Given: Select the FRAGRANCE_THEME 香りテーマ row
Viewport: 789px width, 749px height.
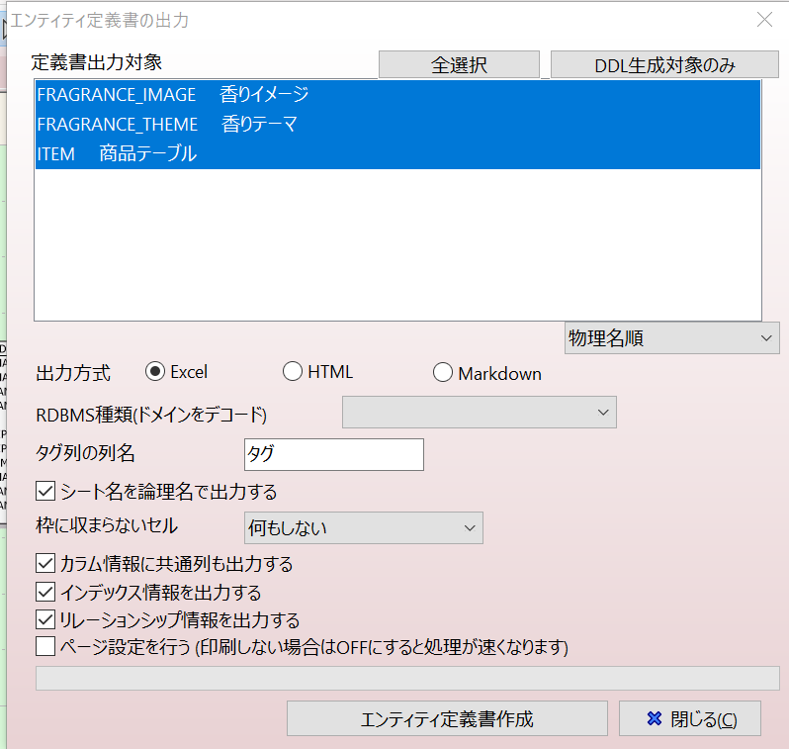Looking at the screenshot, I should tap(397, 125).
